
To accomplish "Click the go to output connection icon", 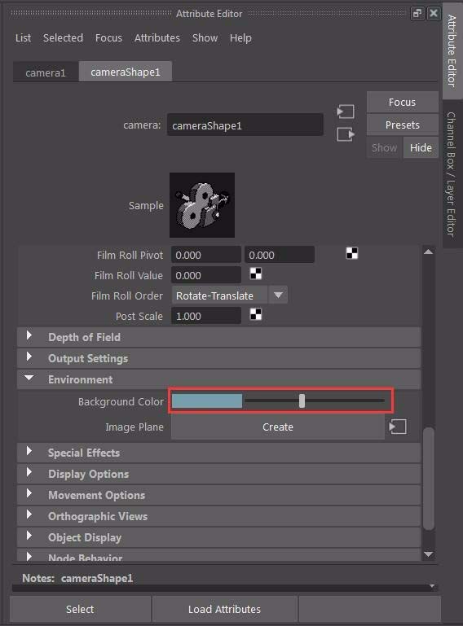I will click(346, 134).
